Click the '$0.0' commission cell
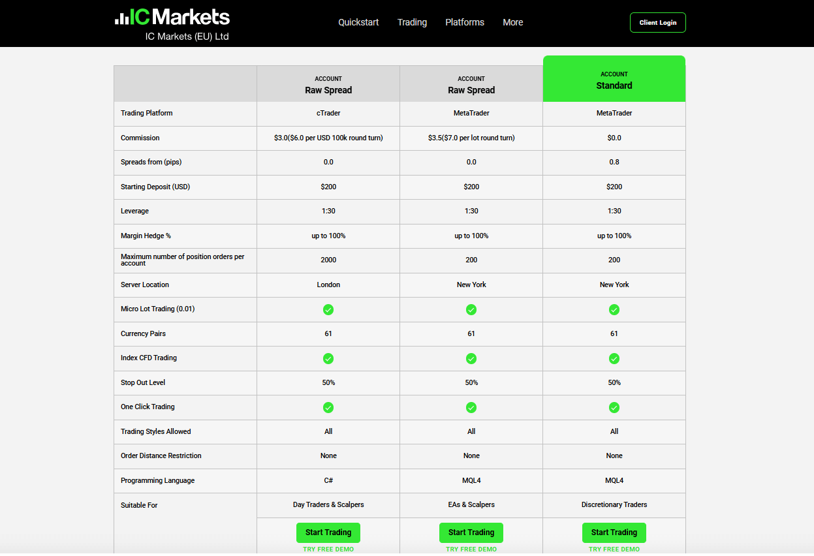Viewport: 814px width, 556px height. [614, 138]
